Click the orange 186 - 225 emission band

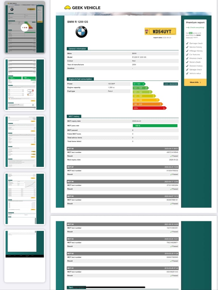[x=148, y=104]
